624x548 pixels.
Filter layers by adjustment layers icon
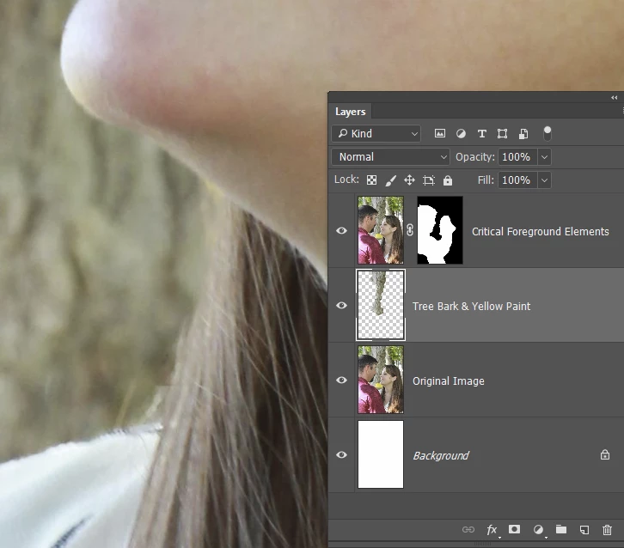[x=461, y=134]
